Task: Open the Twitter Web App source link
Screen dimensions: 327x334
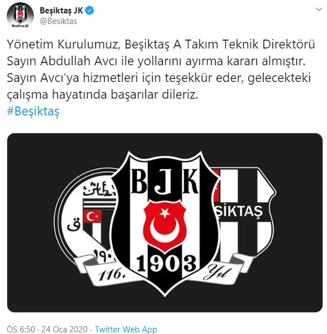Action: (x=126, y=329)
